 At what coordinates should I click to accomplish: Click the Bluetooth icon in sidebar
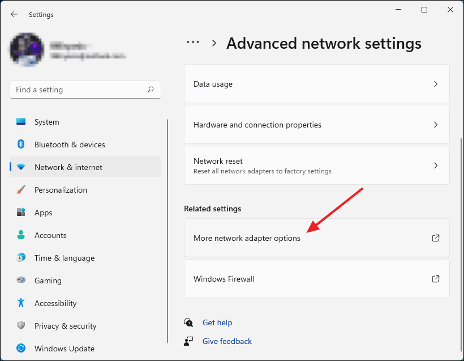pyautogui.click(x=21, y=145)
